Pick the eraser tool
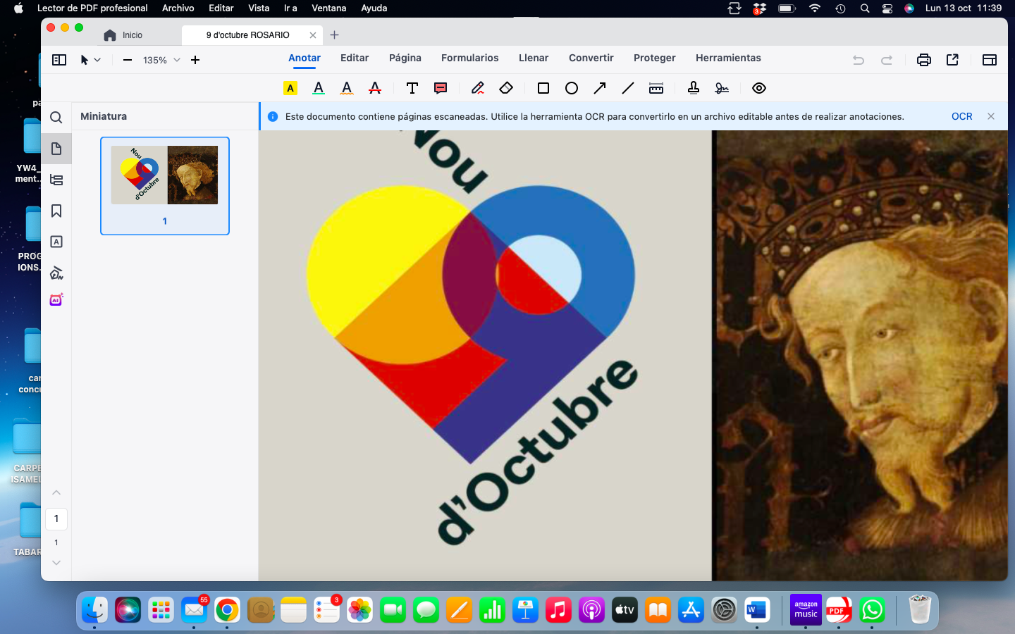Image resolution: width=1015 pixels, height=634 pixels. click(506, 88)
